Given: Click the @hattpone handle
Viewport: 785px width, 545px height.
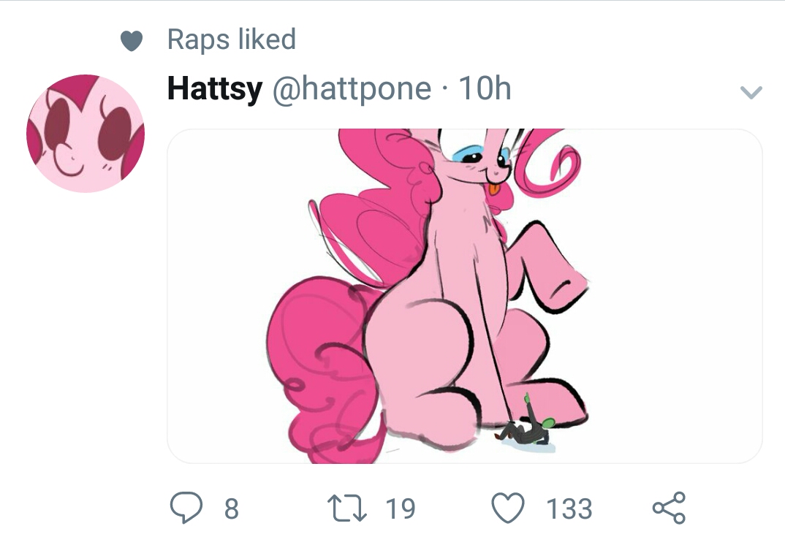Looking at the screenshot, I should (x=352, y=89).
